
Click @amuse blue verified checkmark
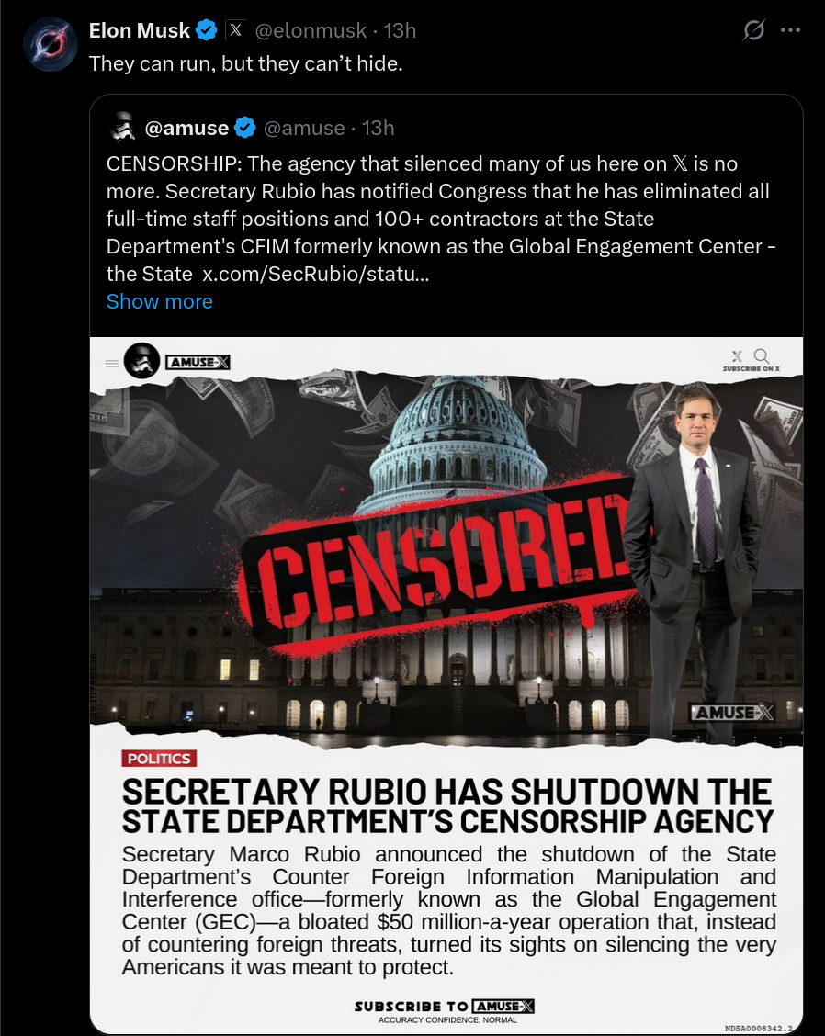point(245,128)
